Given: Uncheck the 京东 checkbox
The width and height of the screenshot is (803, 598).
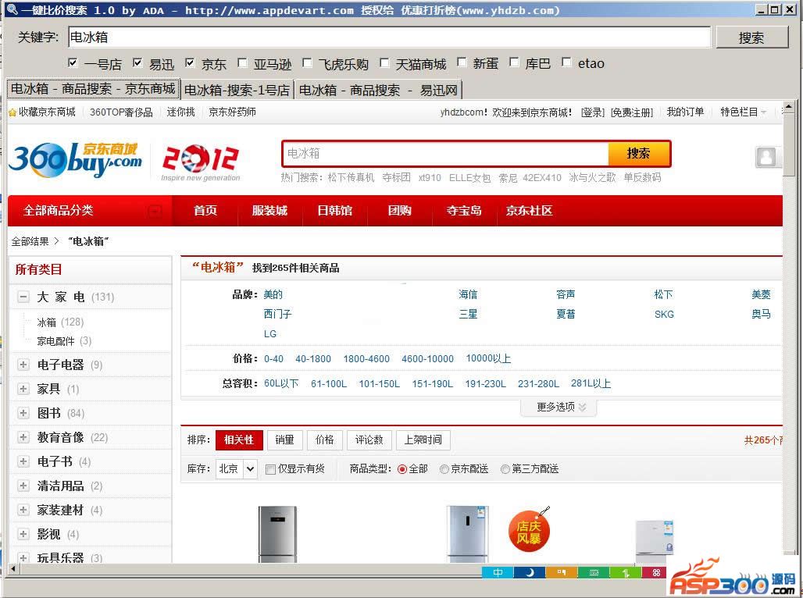Looking at the screenshot, I should pyautogui.click(x=190, y=63).
